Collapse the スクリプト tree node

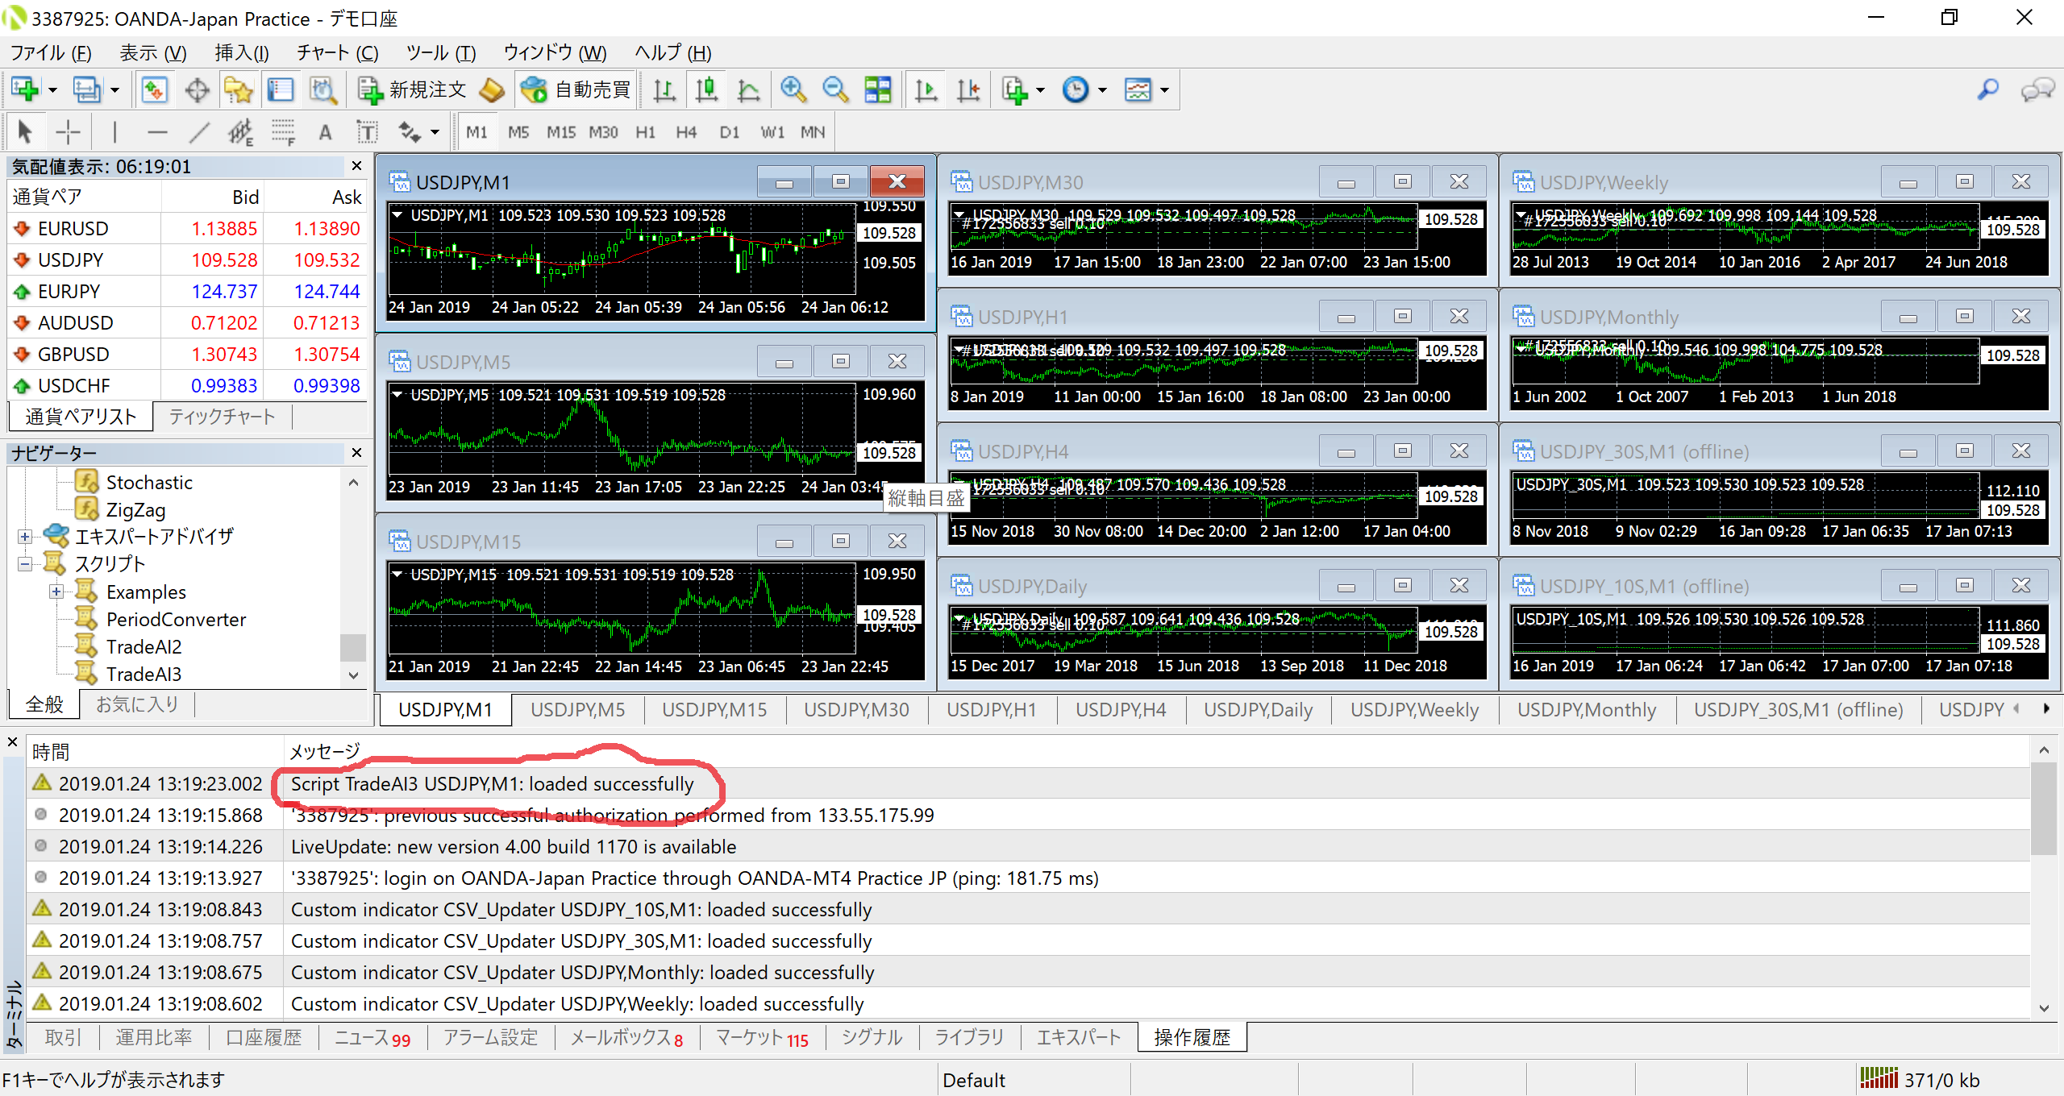pos(25,564)
